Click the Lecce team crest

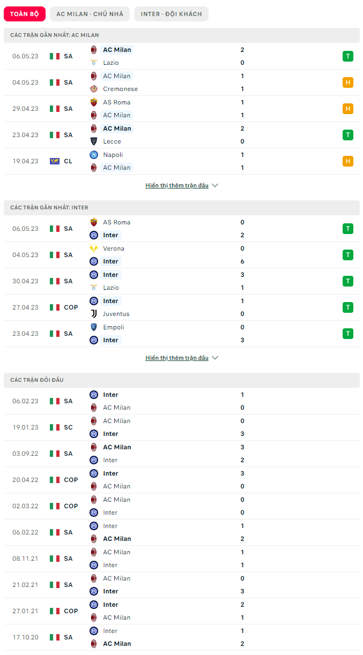pyautogui.click(x=94, y=141)
